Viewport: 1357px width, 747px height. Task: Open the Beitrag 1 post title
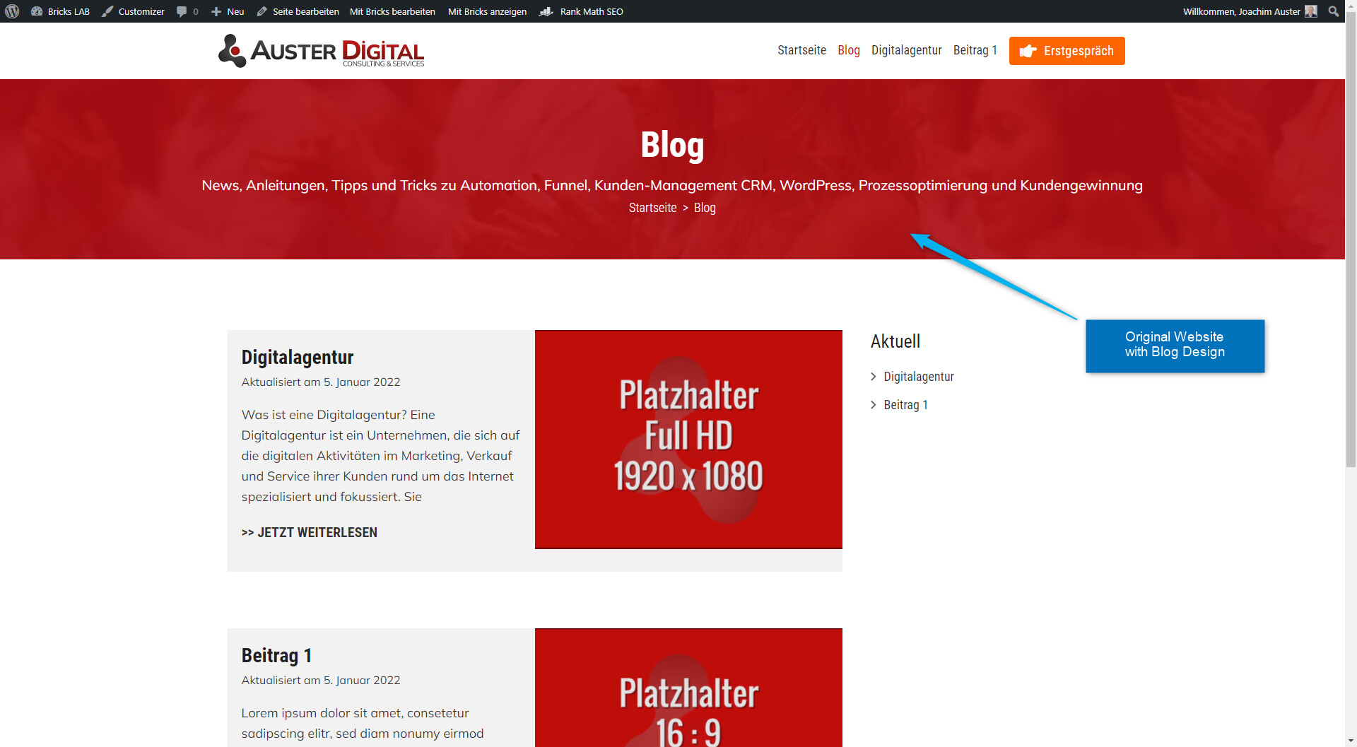click(276, 656)
